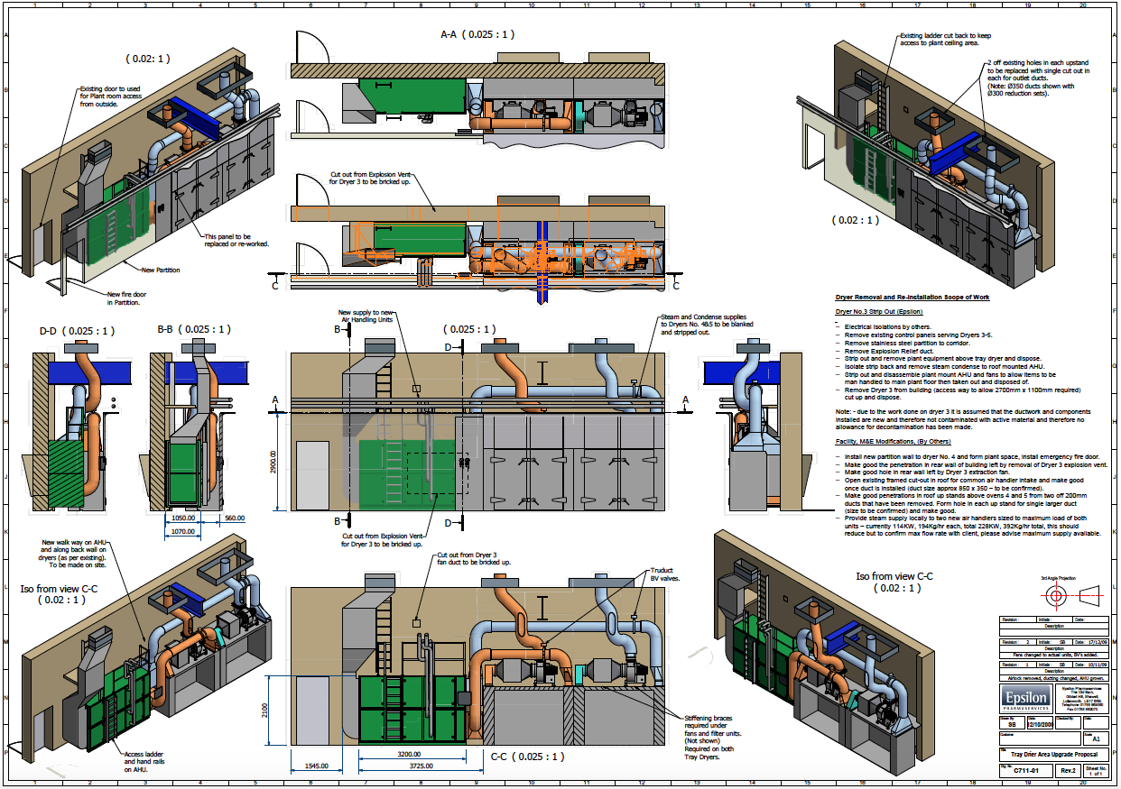Image resolution: width=1121 pixels, height=789 pixels.
Task: Click the drawn-by date "12/10/2009"
Action: tap(1040, 724)
